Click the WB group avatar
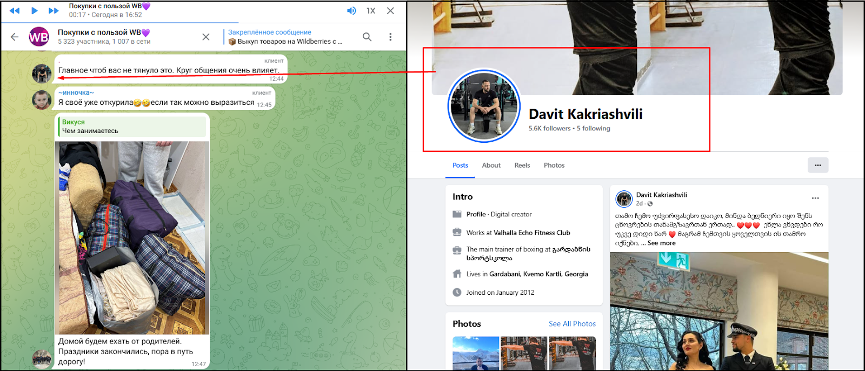This screenshot has width=865, height=371. (x=39, y=37)
